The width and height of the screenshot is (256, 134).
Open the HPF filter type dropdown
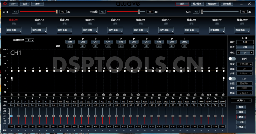pyautogui.click(x=244, y=64)
